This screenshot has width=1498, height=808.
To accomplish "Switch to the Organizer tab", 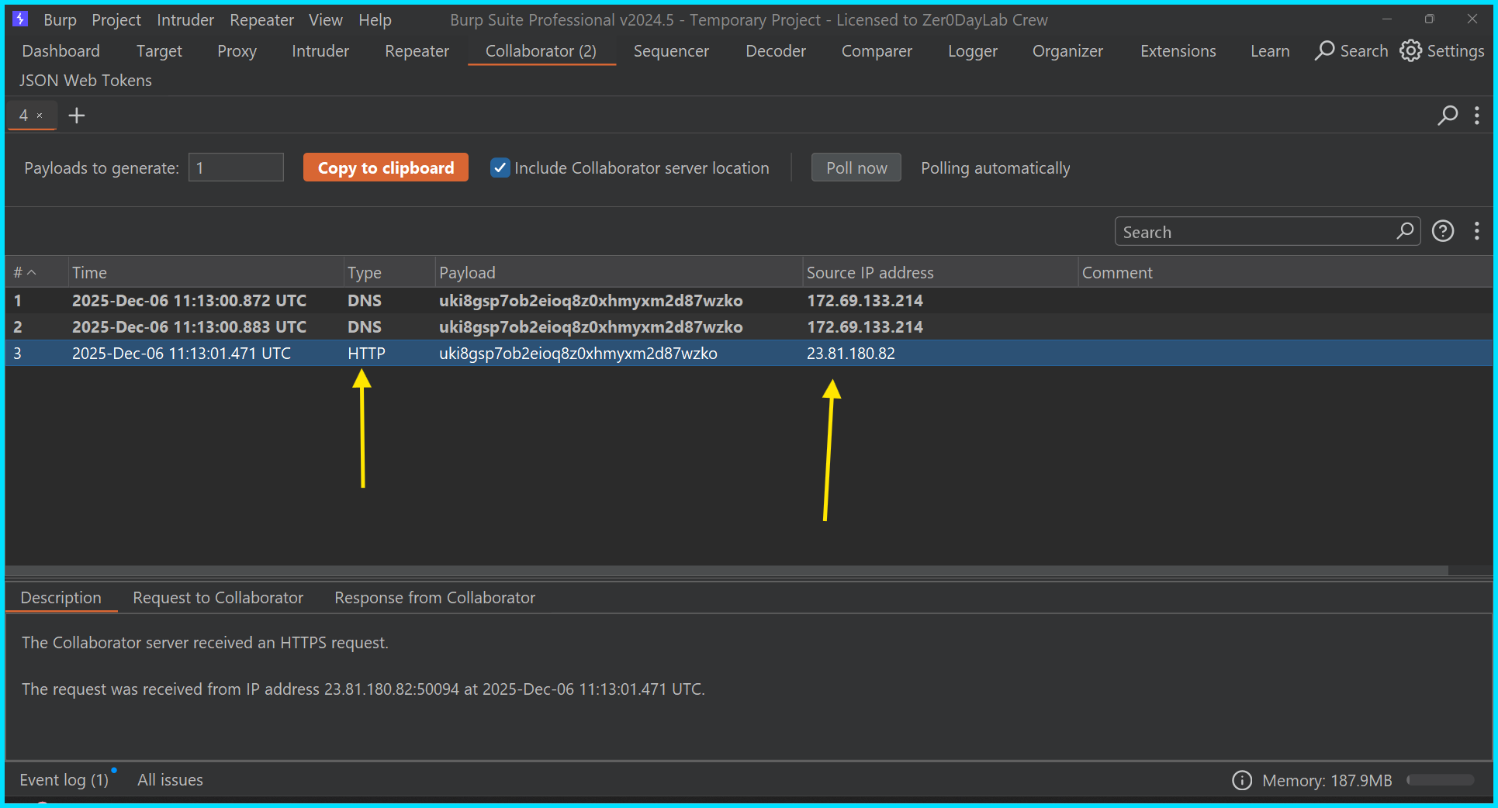I will pyautogui.click(x=1067, y=51).
